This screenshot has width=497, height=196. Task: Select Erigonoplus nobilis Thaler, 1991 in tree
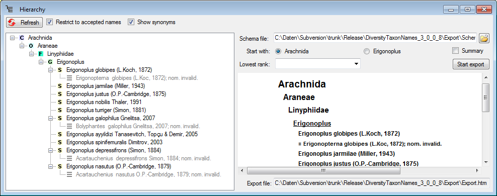click(x=104, y=102)
